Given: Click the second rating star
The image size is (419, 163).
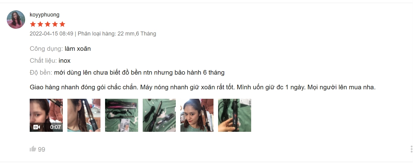Looking at the screenshot, I should pyautogui.click(x=40, y=24).
